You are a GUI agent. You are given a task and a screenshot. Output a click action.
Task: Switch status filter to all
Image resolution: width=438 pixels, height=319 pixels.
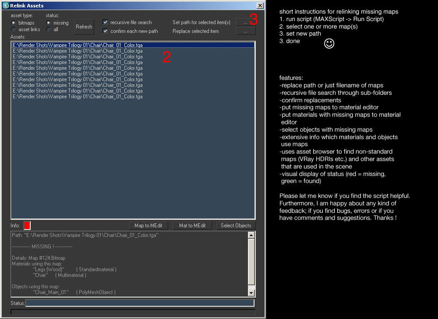coord(49,29)
